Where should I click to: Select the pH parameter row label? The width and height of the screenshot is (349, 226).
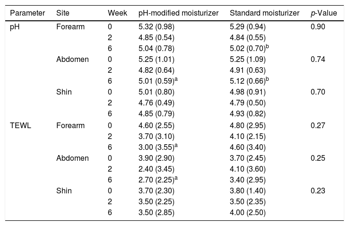(x=15, y=26)
